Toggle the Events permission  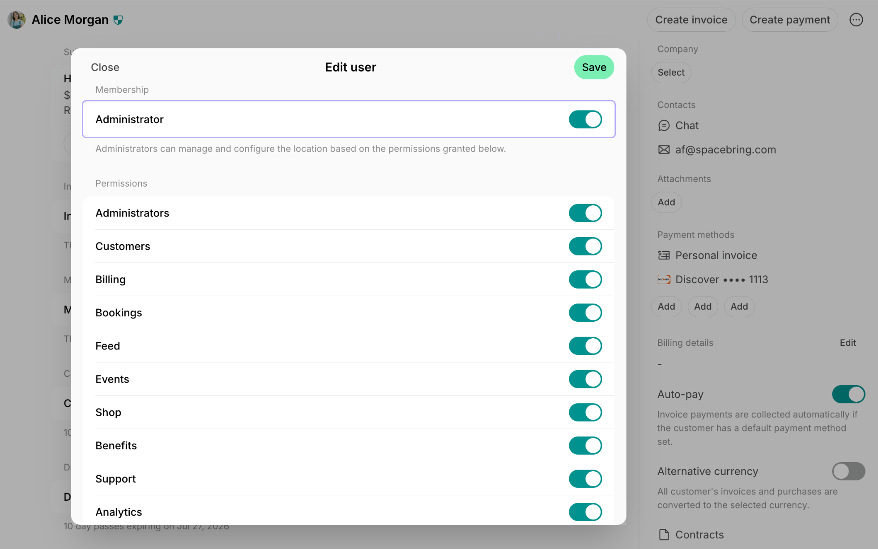585,379
